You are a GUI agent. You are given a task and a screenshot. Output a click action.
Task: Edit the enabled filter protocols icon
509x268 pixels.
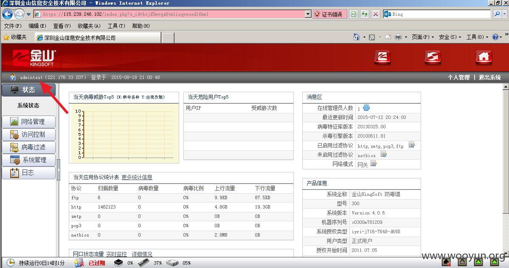click(412, 145)
